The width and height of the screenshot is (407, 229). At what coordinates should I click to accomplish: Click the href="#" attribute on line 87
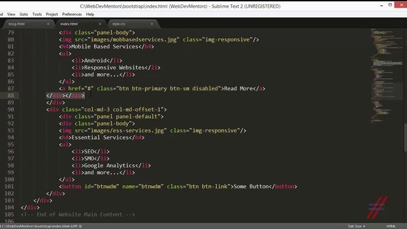click(x=81, y=88)
